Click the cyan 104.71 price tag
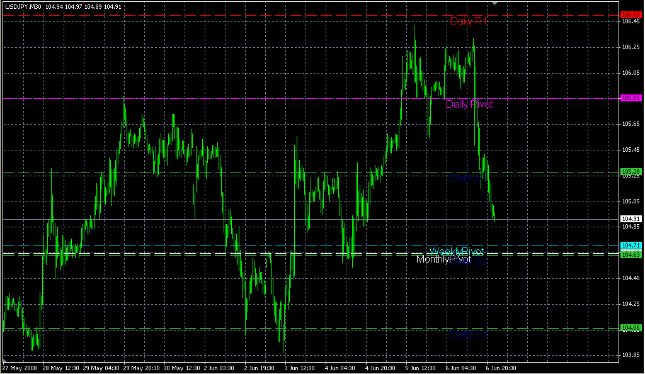645x374 pixels. pos(631,245)
